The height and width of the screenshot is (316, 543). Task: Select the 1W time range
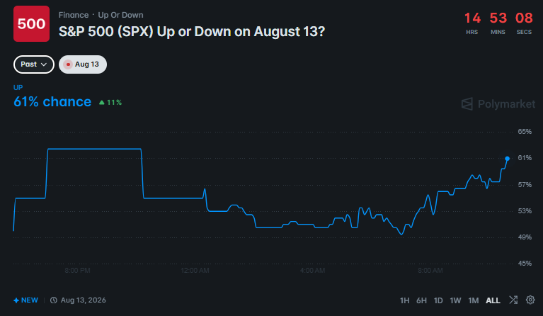(455, 300)
